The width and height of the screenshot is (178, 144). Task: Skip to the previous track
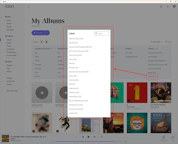coord(83,137)
